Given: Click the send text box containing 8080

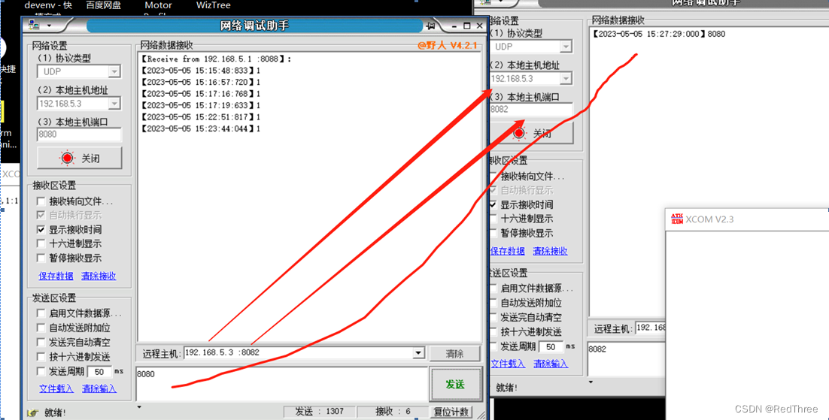Looking at the screenshot, I should pos(281,383).
